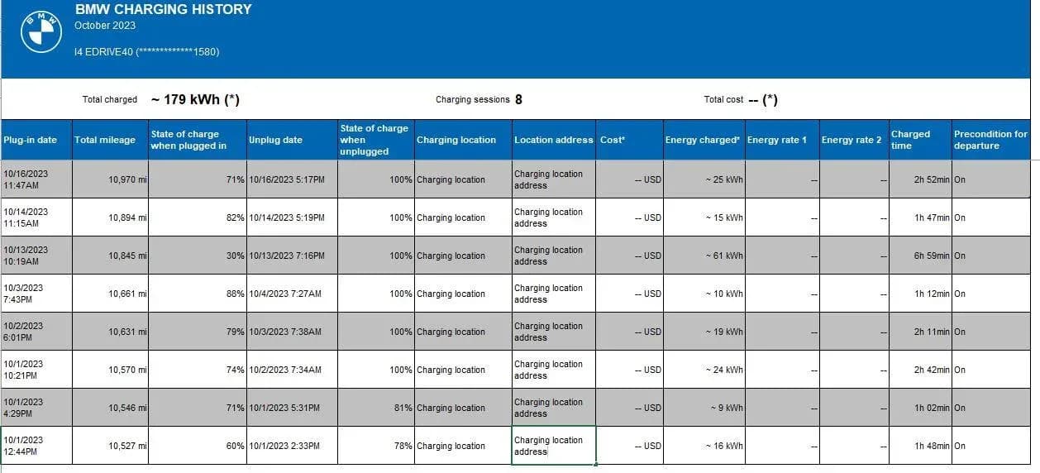Select the 10/16/2023 11:47AM plug-in date cell
This screenshot has width=1040, height=473.
[36, 179]
